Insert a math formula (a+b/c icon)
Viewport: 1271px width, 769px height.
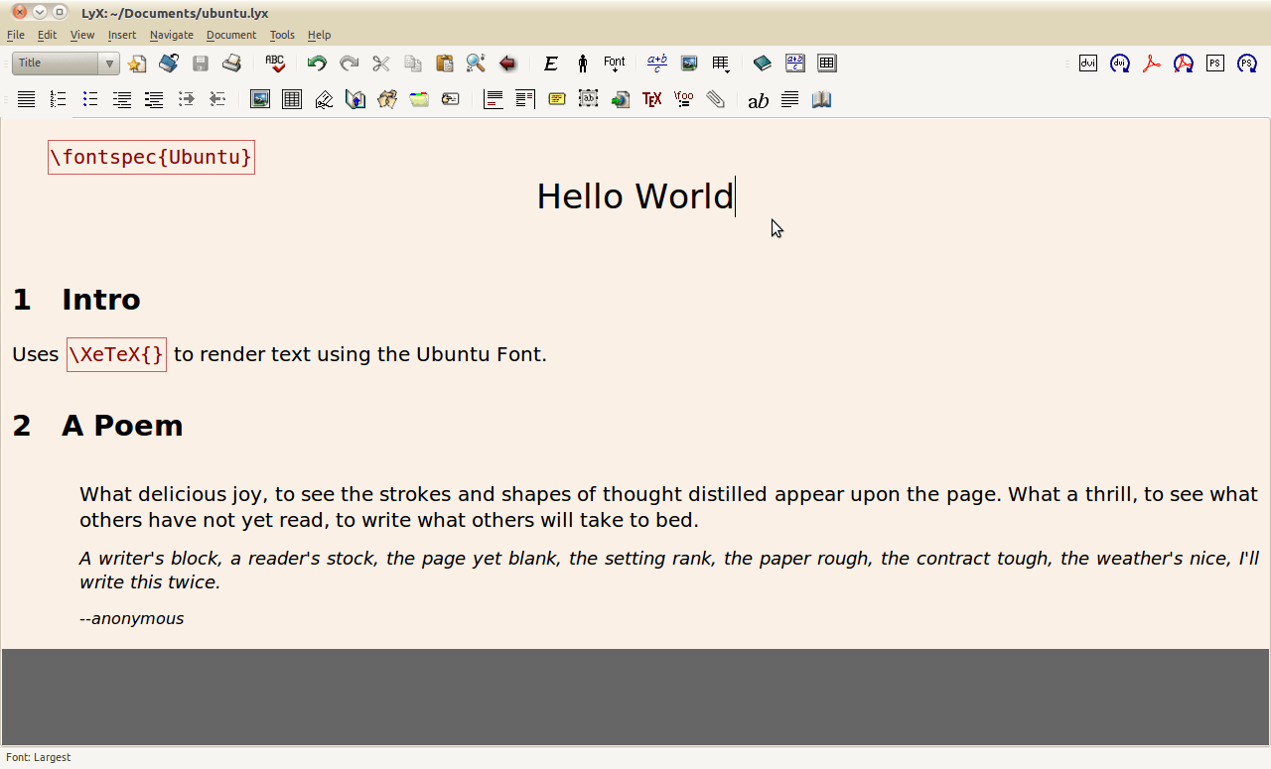pyautogui.click(x=657, y=64)
